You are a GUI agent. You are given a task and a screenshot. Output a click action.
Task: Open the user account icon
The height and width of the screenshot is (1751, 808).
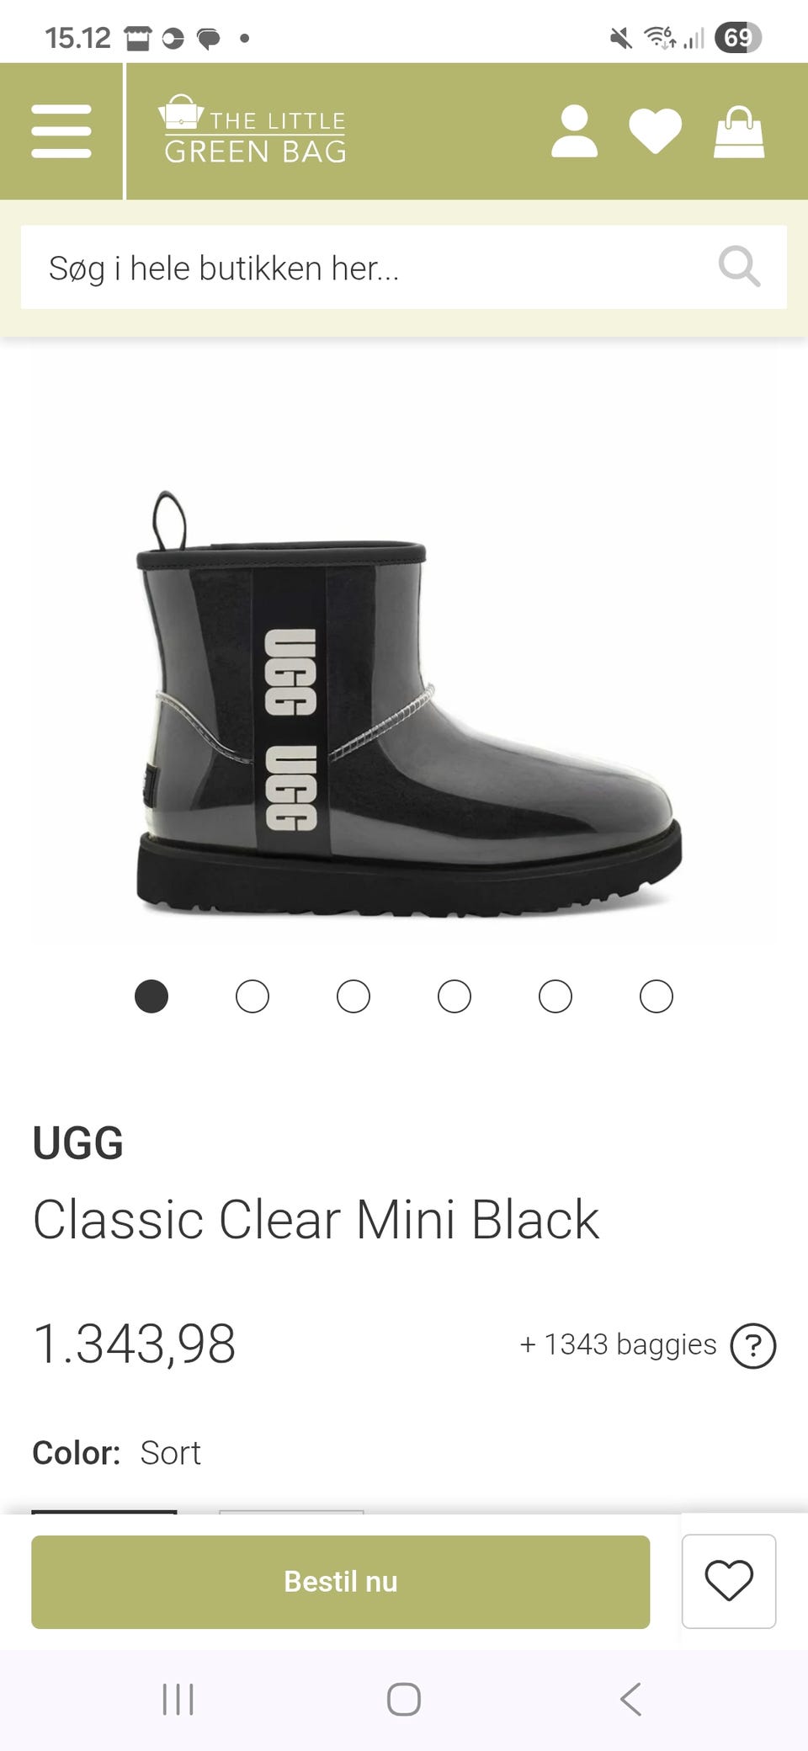(574, 131)
